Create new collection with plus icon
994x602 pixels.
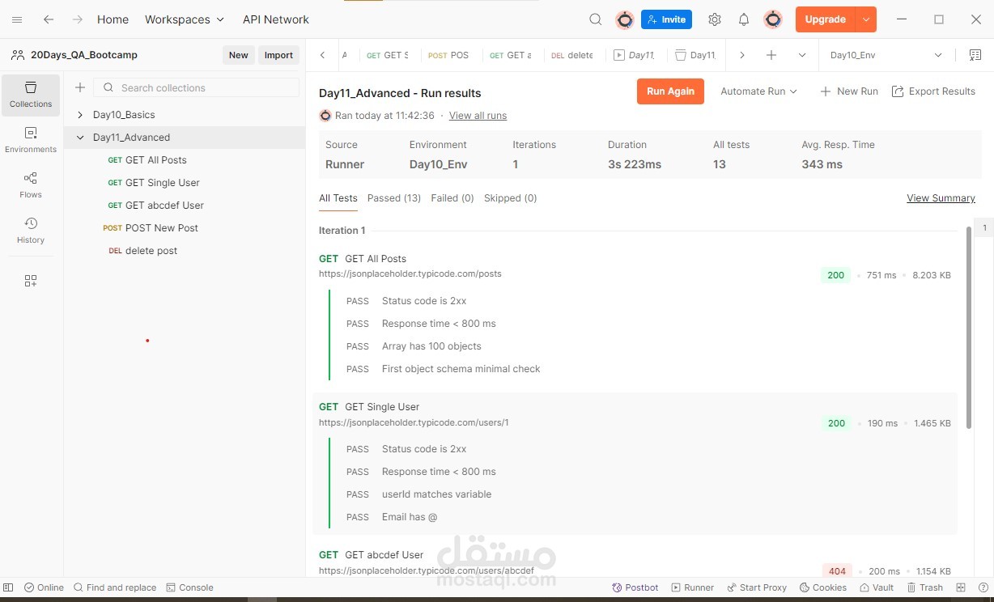click(79, 87)
